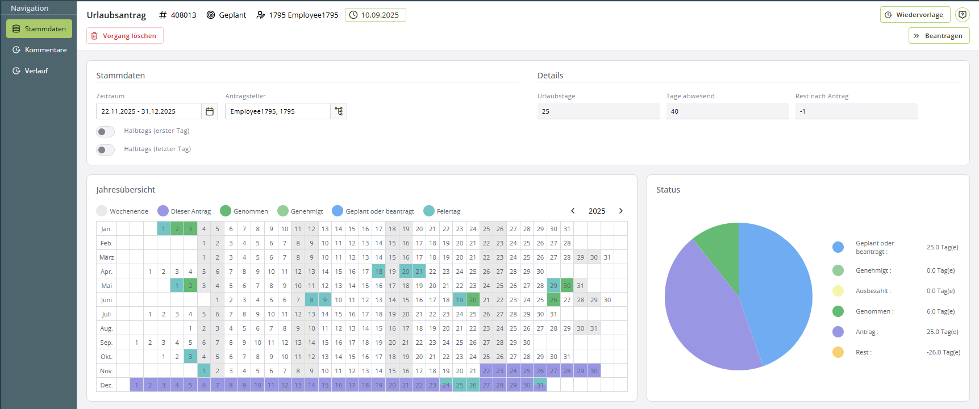979x409 pixels.
Task: Click the Beantragen button
Action: [x=939, y=36]
